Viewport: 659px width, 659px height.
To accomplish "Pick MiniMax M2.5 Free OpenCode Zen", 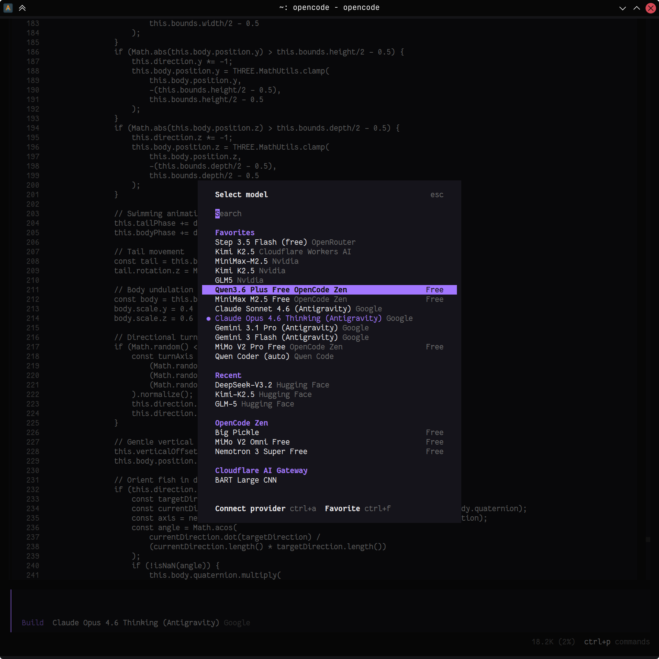I will [x=281, y=299].
